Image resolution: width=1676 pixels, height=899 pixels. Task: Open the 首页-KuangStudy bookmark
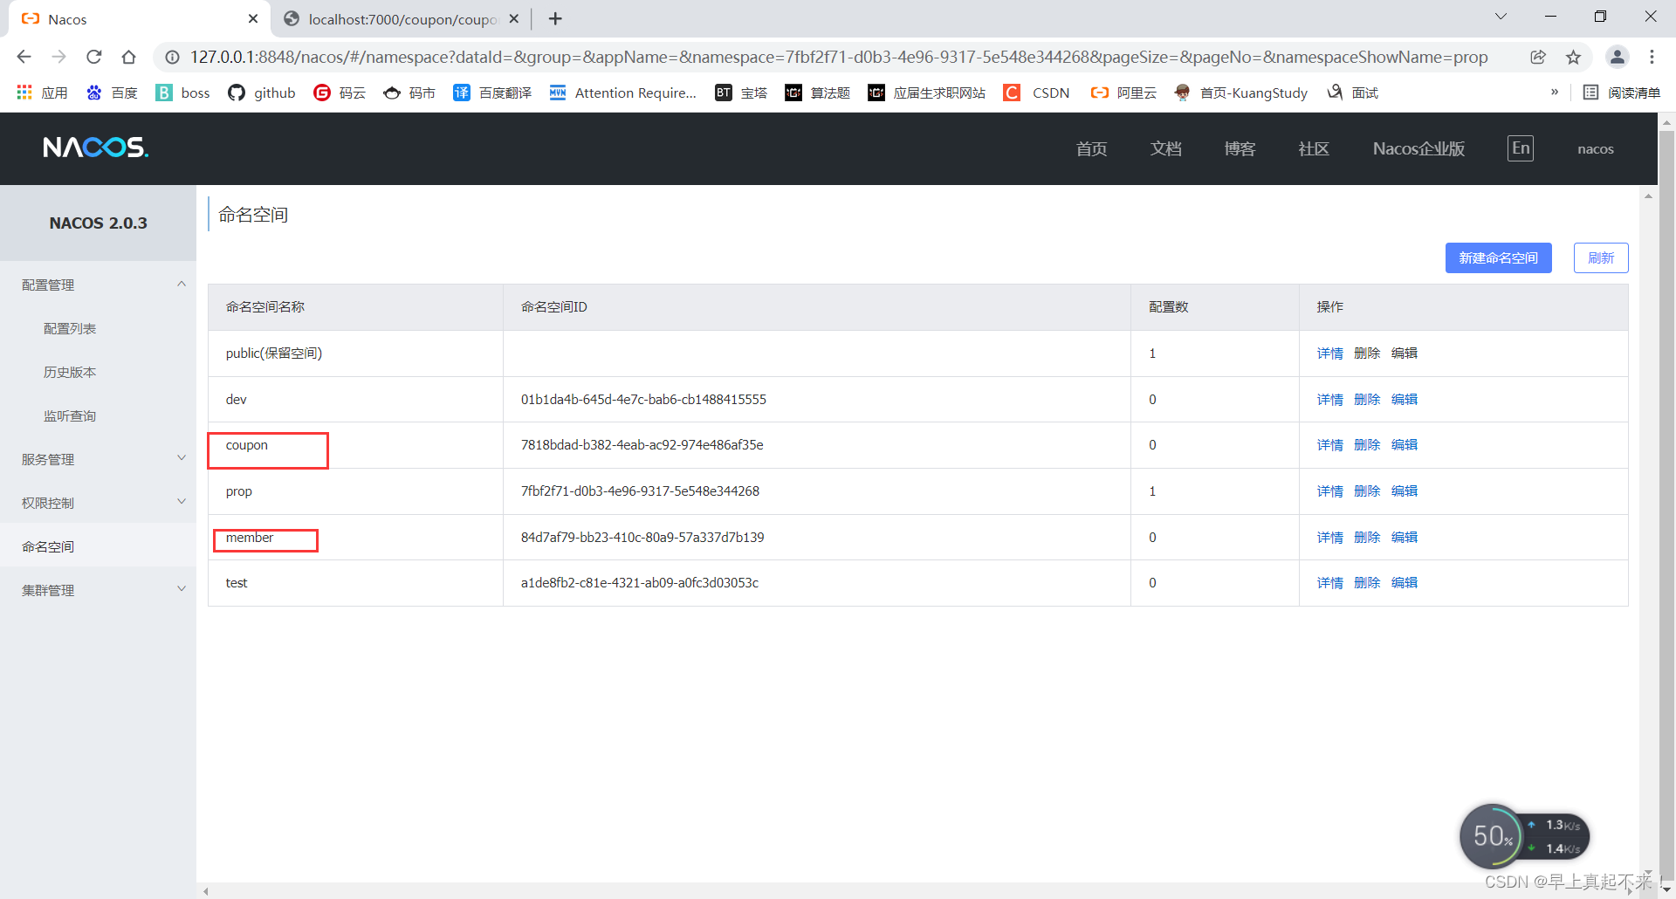tap(1240, 93)
